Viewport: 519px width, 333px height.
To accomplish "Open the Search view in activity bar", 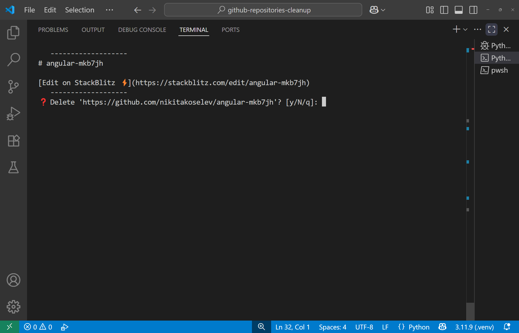I will [13, 60].
